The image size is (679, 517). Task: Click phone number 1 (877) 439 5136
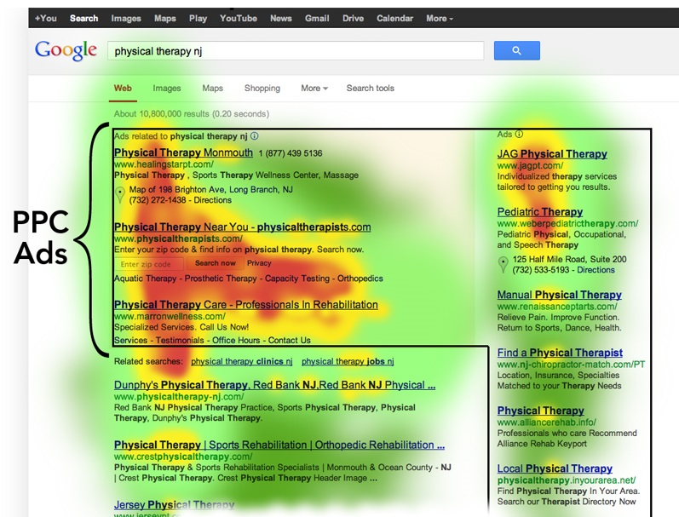pyautogui.click(x=291, y=153)
